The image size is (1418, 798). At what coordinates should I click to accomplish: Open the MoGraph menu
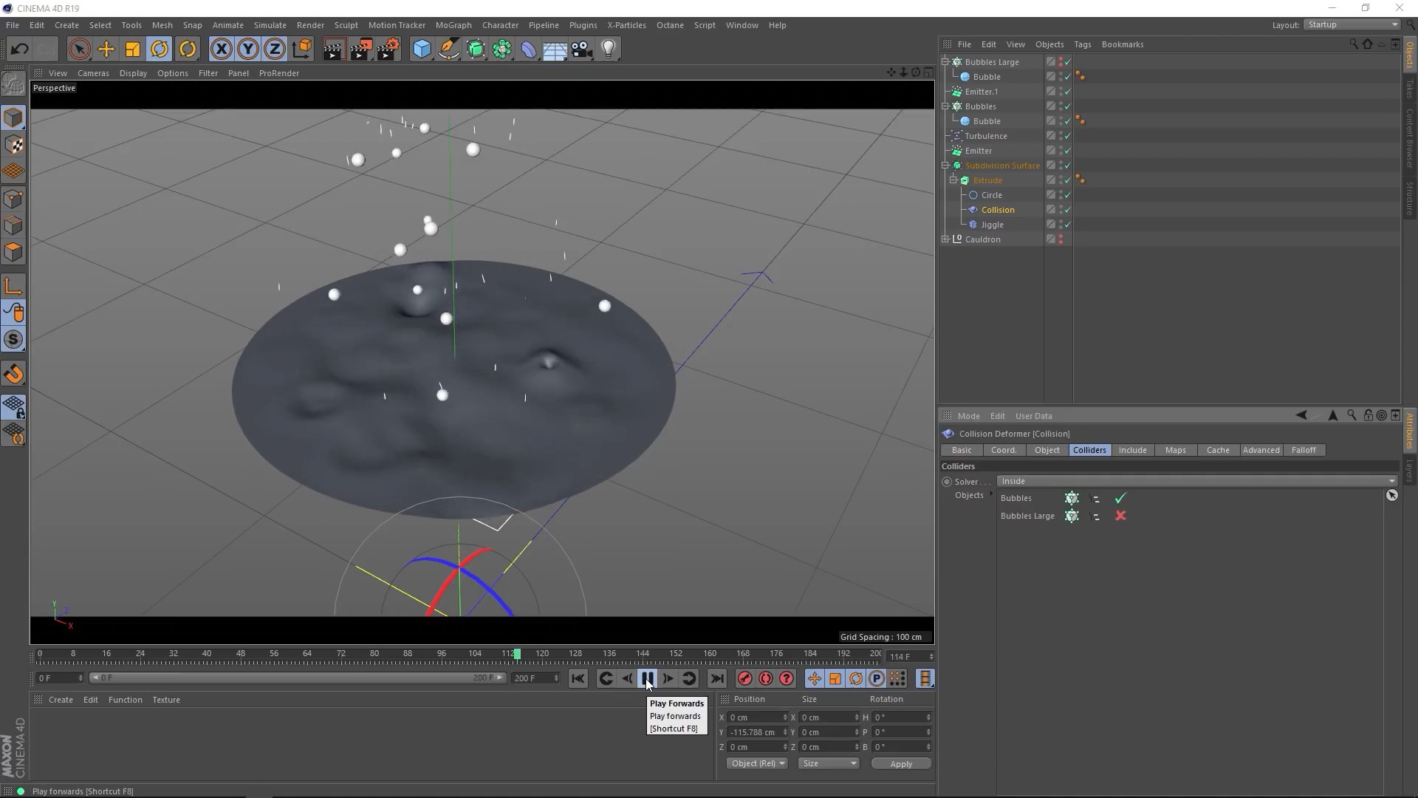pos(453,25)
